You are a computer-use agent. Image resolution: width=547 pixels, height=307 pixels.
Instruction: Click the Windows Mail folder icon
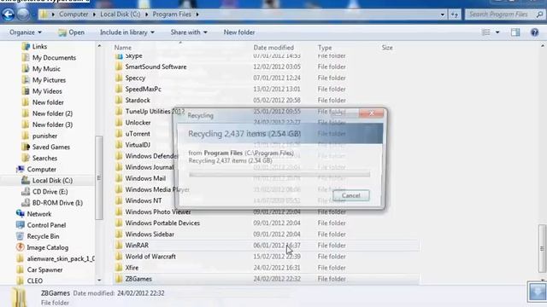coord(119,178)
